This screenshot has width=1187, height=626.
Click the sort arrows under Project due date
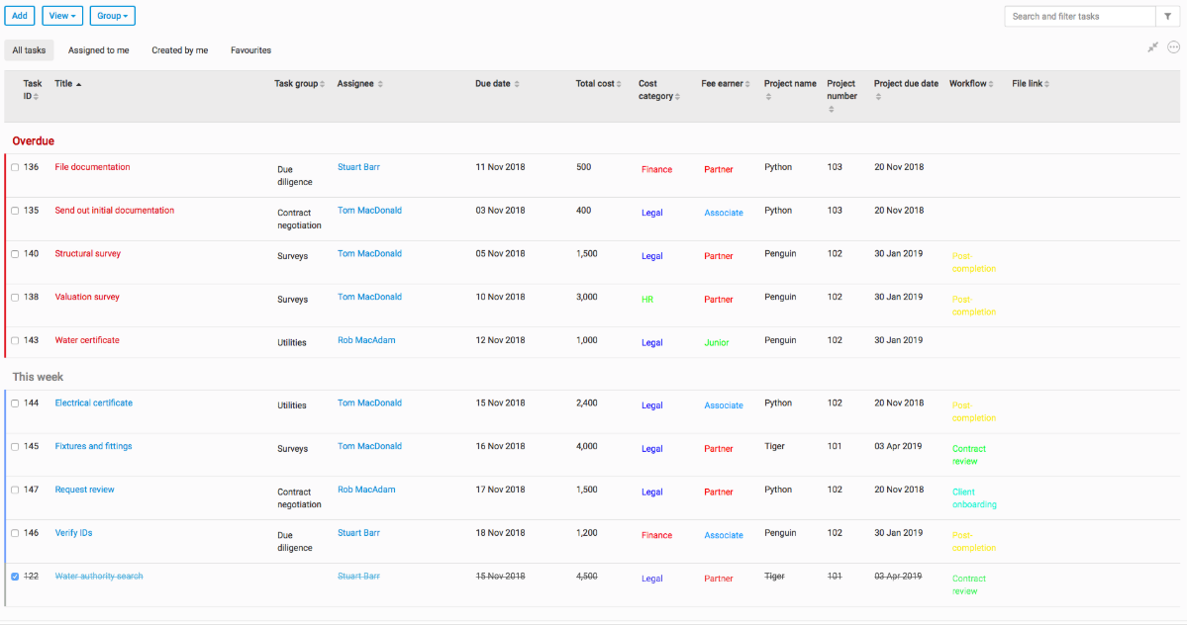tap(878, 97)
